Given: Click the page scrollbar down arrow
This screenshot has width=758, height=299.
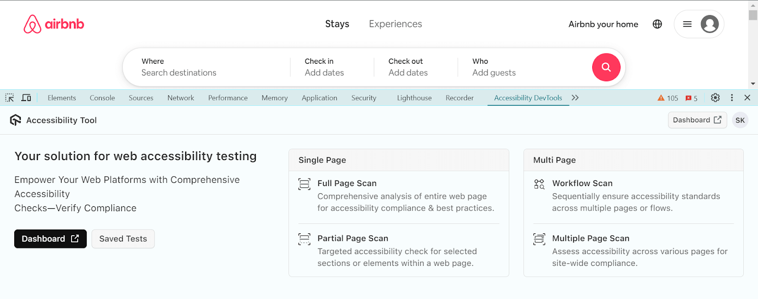Looking at the screenshot, I should tap(753, 84).
